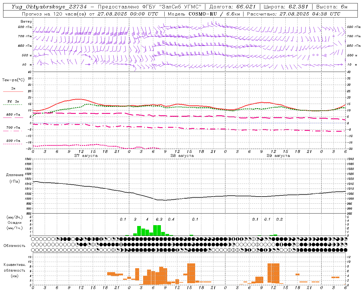This screenshot has height=290, width=362.
Task: Select the Прогноз на 120 часа(ов) text
Action: click(x=54, y=14)
